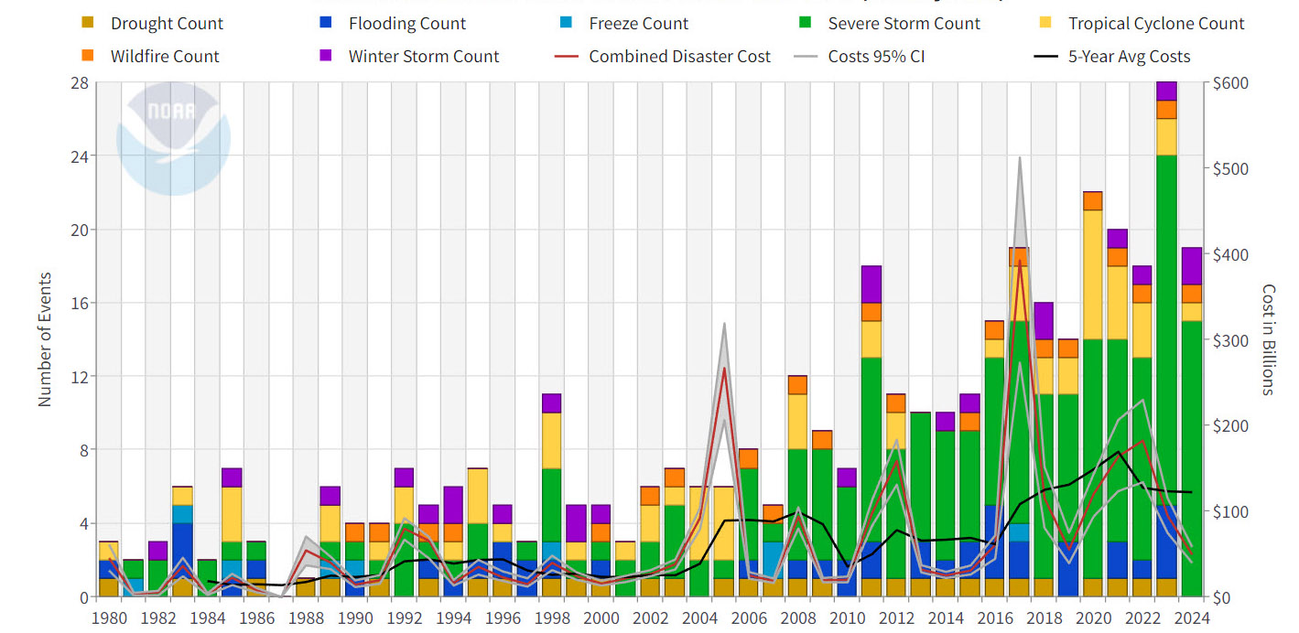Image resolution: width=1299 pixels, height=633 pixels.
Task: Click the 2024 label on the x-axis
Action: (x=1190, y=618)
